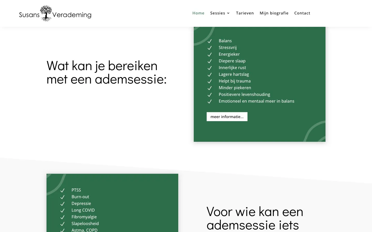Select the text Balans
Screen dimensions: 372x232
click(x=225, y=41)
